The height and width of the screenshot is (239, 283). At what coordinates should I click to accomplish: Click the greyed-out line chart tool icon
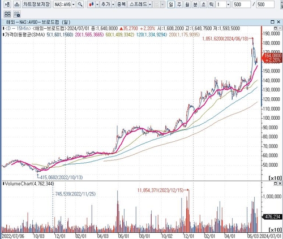pos(157,5)
